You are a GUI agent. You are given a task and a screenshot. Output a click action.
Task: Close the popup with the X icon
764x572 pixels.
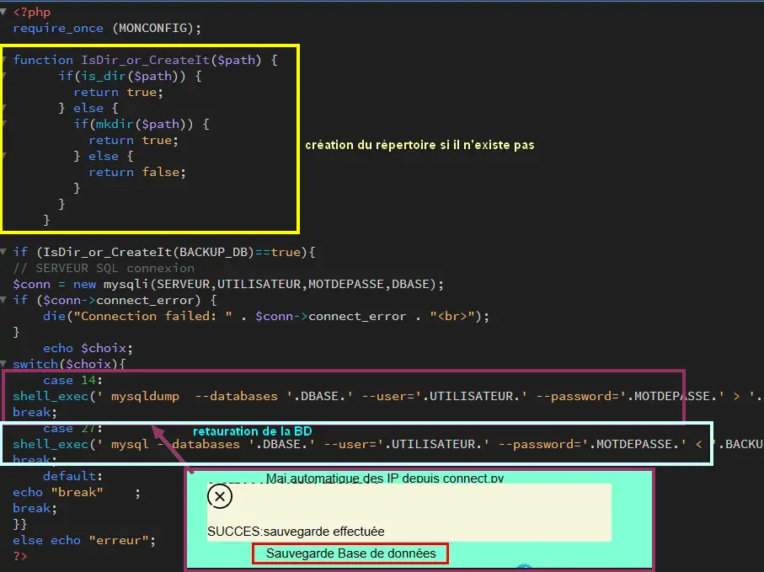220,496
